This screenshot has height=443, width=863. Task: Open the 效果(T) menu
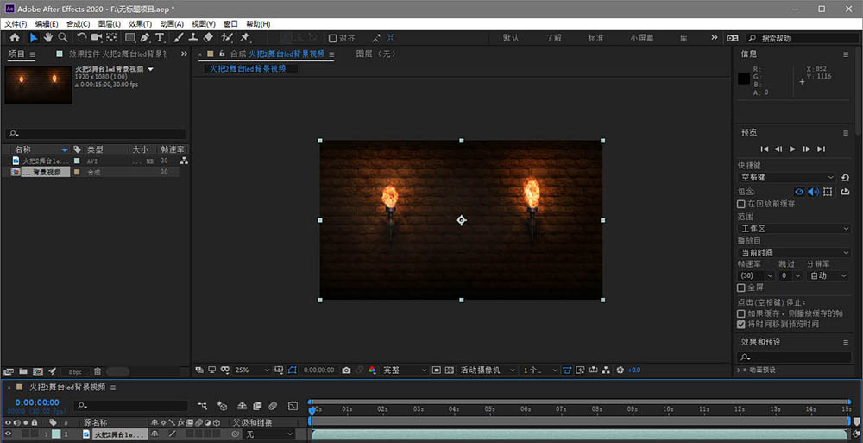pos(141,24)
